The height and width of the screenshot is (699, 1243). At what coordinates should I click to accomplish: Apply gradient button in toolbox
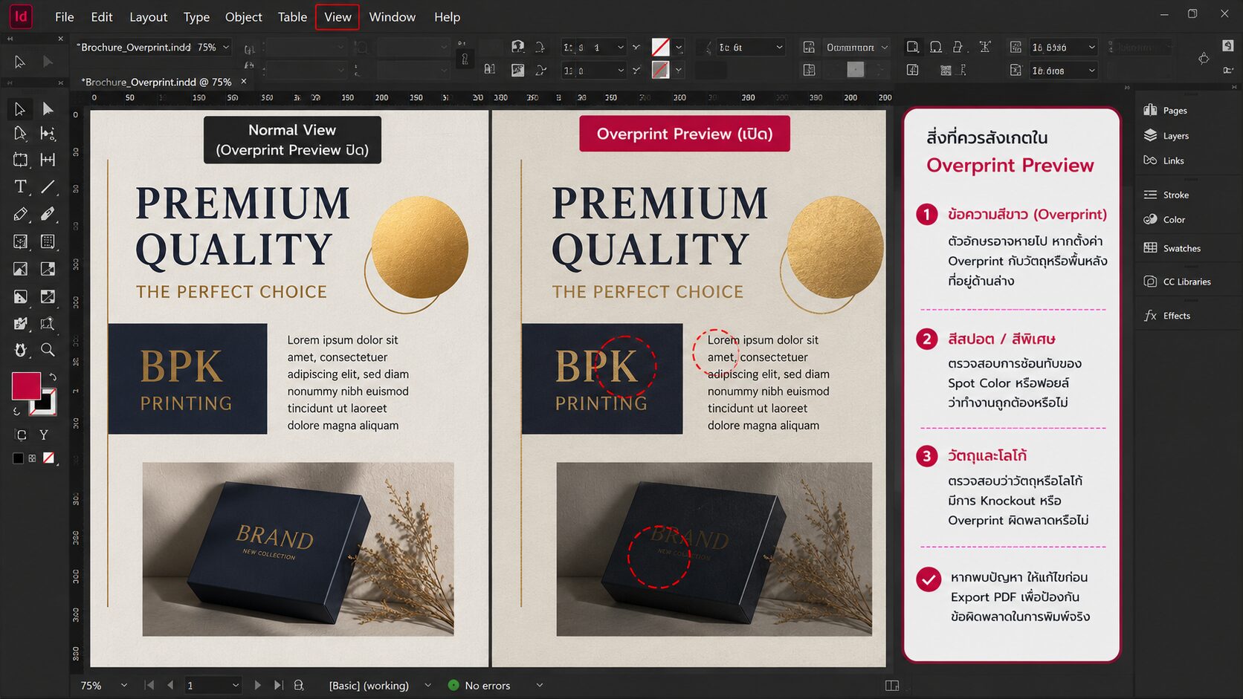point(32,458)
